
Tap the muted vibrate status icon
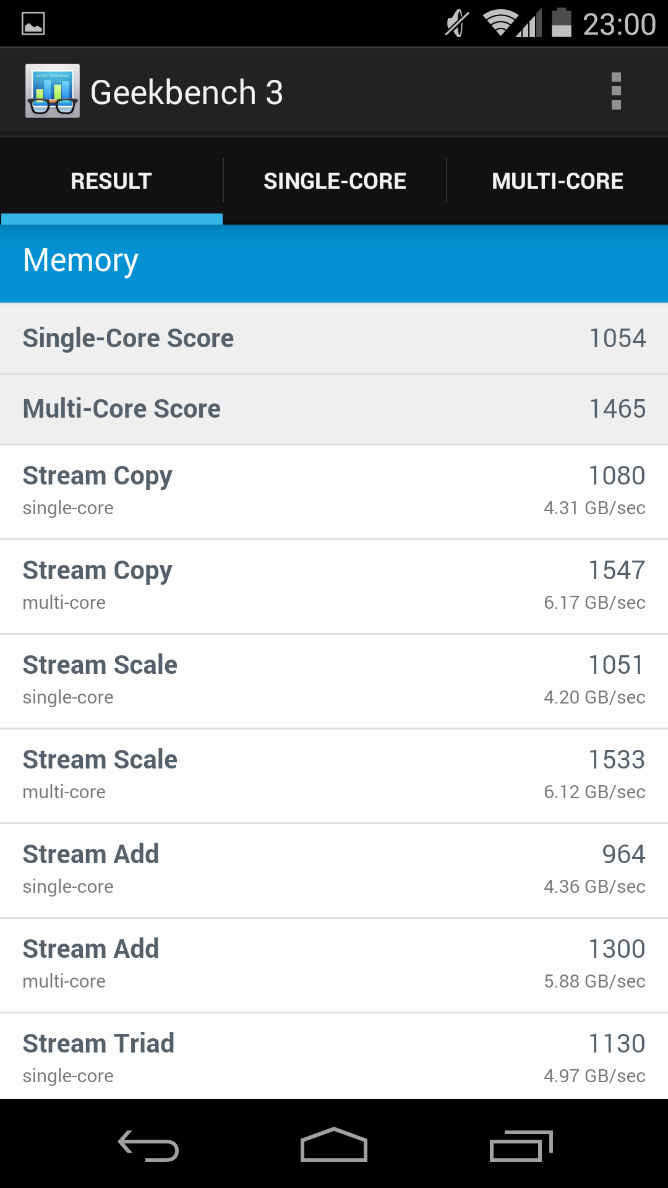tap(457, 24)
